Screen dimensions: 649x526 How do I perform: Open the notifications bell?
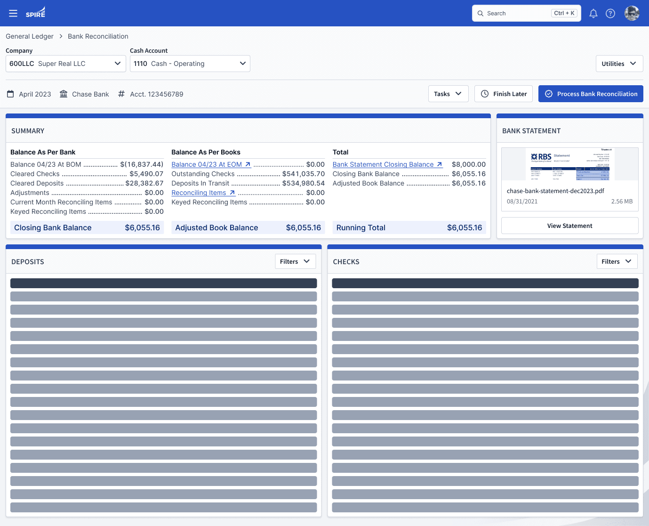[593, 13]
